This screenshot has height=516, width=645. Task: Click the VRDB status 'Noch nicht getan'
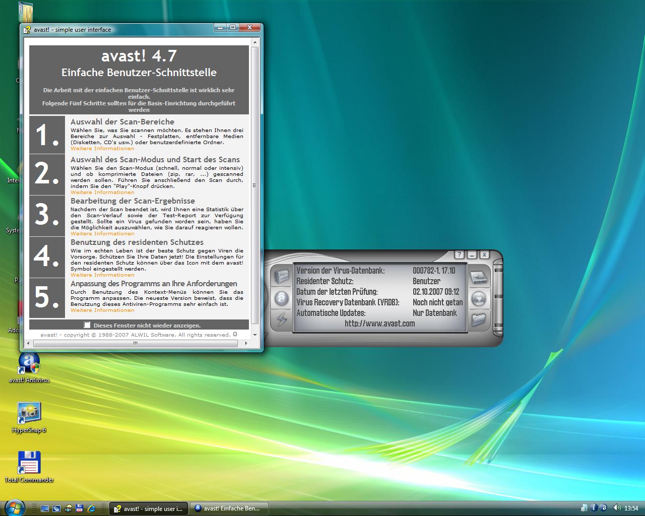click(x=438, y=302)
